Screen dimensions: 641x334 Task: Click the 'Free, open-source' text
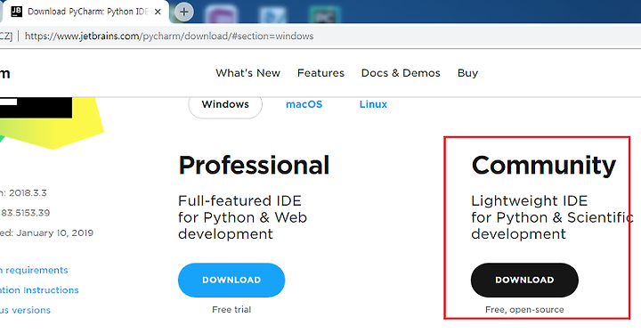[524, 310]
